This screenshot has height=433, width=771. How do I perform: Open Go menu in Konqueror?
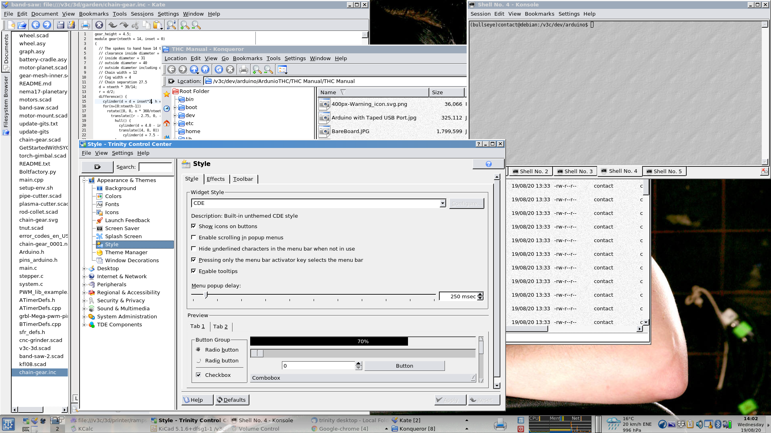(225, 58)
